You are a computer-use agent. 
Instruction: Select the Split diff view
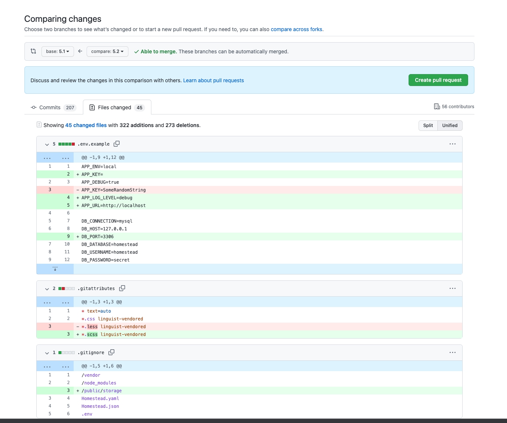[x=428, y=126]
